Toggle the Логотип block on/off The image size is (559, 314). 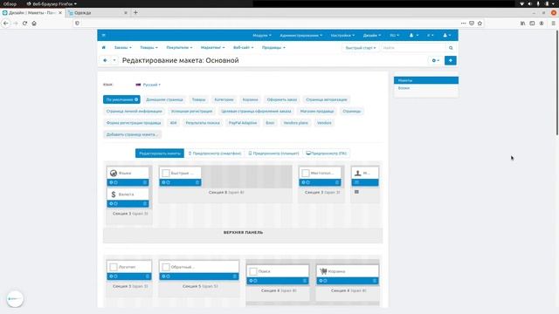115,276
